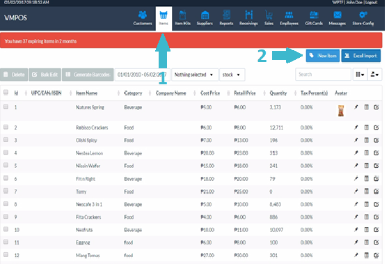The height and width of the screenshot is (264, 389).
Task: Open the export data dropdown
Action: click(374, 75)
